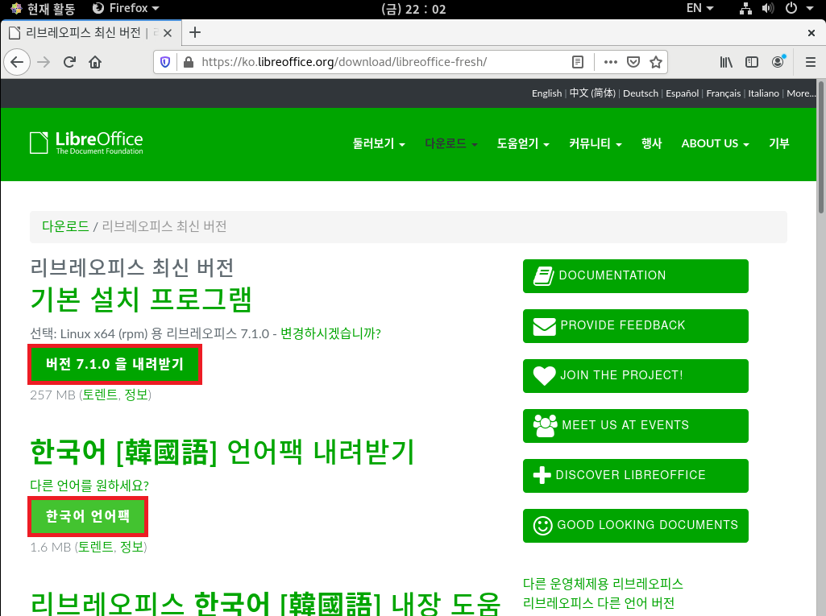
Task: Click 다른 언어를 원하세요? link
Action: [89, 486]
